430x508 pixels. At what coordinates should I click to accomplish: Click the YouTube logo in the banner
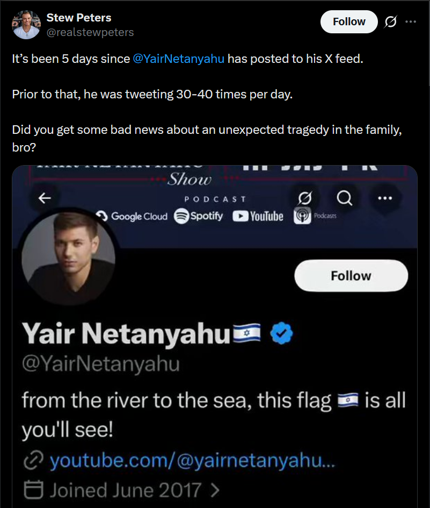258,217
